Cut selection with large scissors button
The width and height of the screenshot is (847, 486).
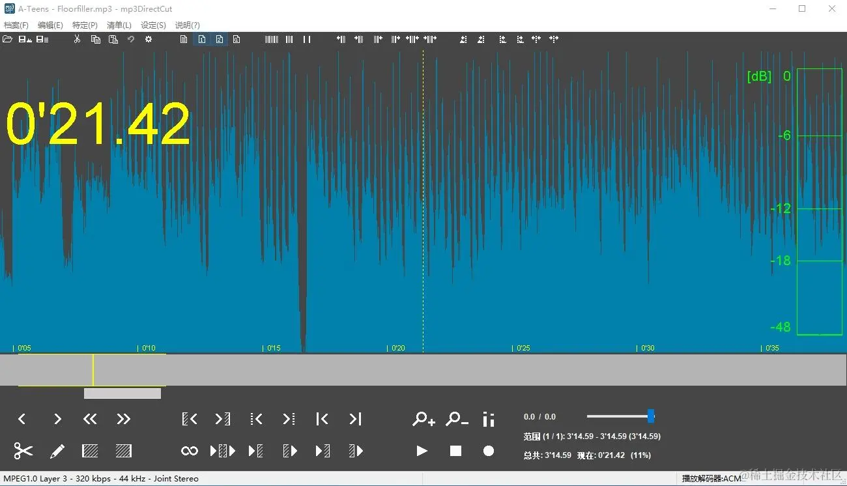tap(23, 451)
